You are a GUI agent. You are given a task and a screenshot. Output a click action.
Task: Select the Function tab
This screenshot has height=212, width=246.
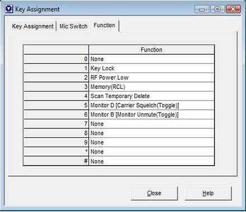tap(105, 25)
